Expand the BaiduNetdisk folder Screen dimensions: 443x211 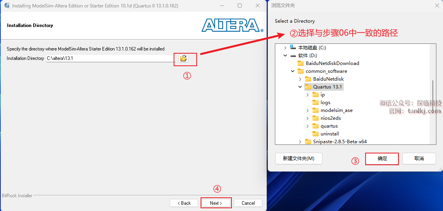point(300,79)
